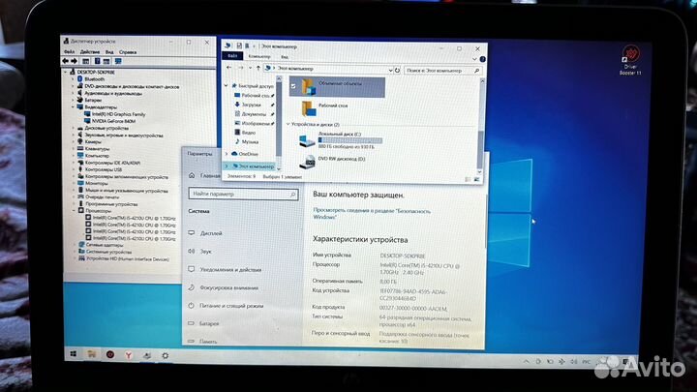Open Уведомления и действия settings page
The height and width of the screenshot is (392, 697).
click(225, 270)
